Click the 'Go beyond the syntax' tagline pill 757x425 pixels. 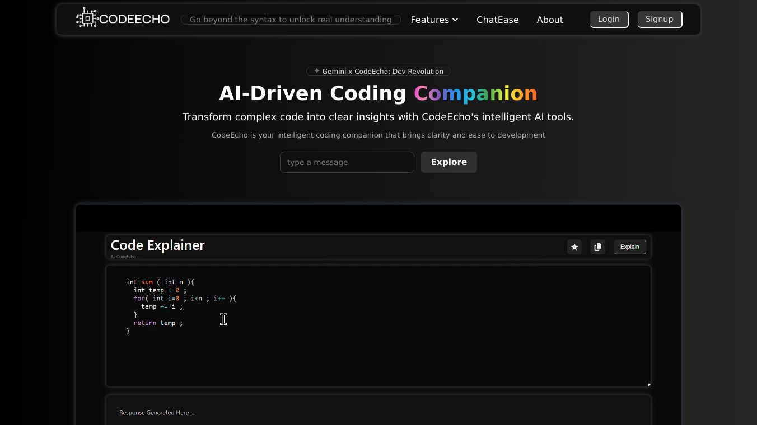291,20
